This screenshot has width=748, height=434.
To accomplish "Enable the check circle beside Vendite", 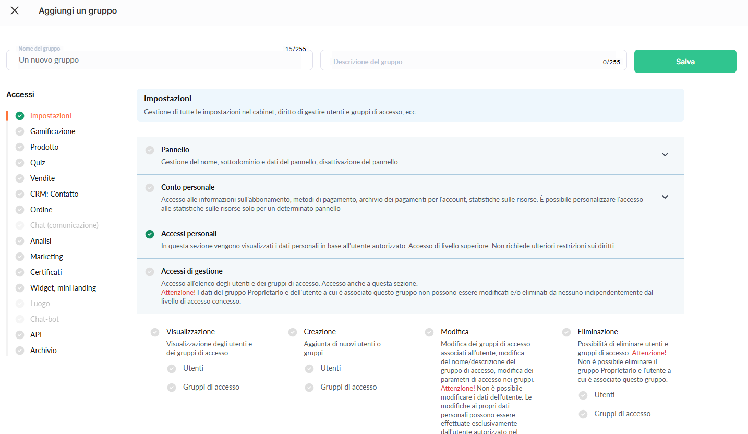I will (20, 178).
